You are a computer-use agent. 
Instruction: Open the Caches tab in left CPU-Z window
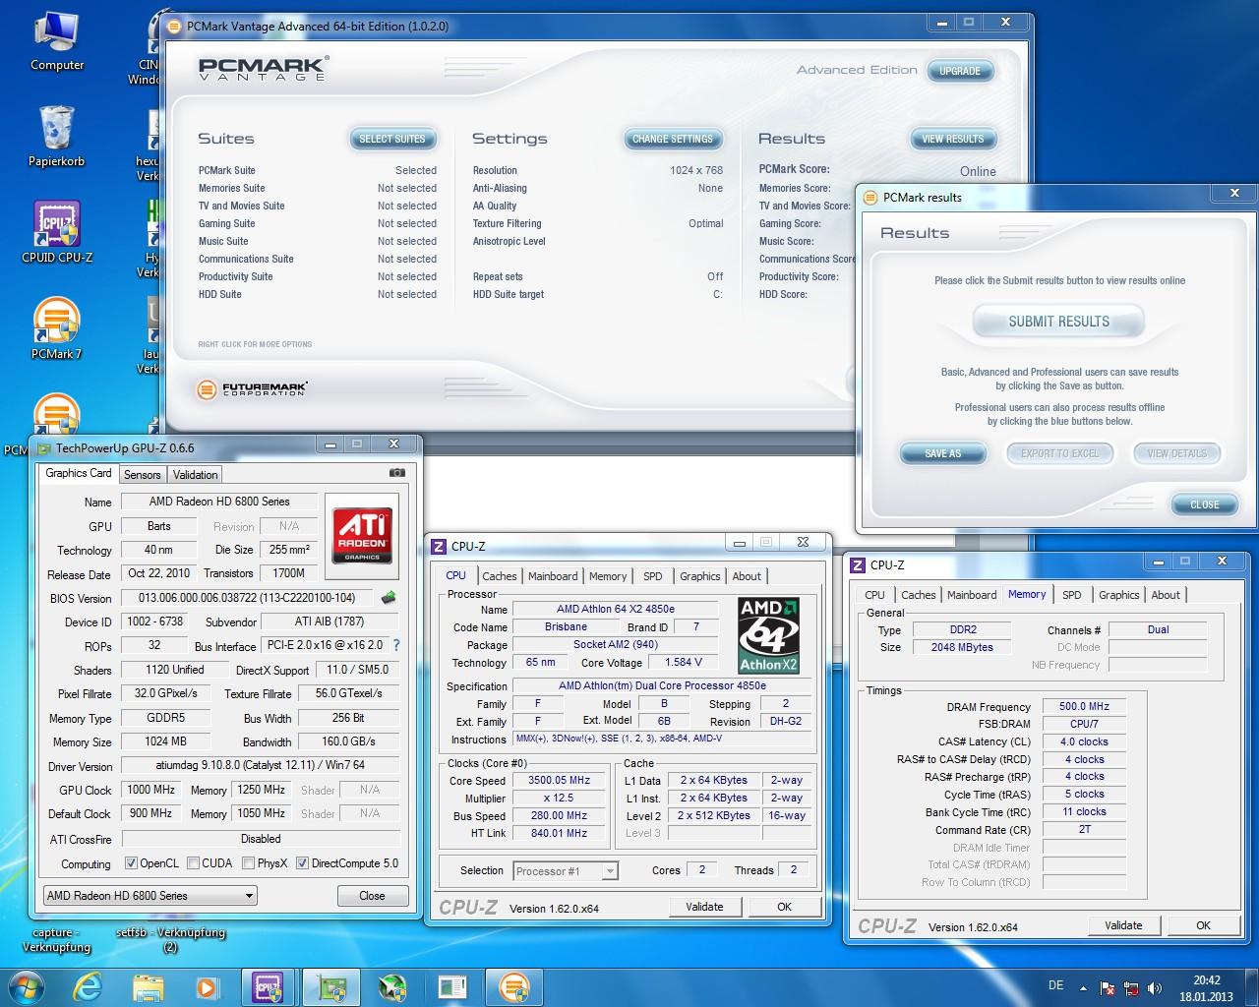500,576
